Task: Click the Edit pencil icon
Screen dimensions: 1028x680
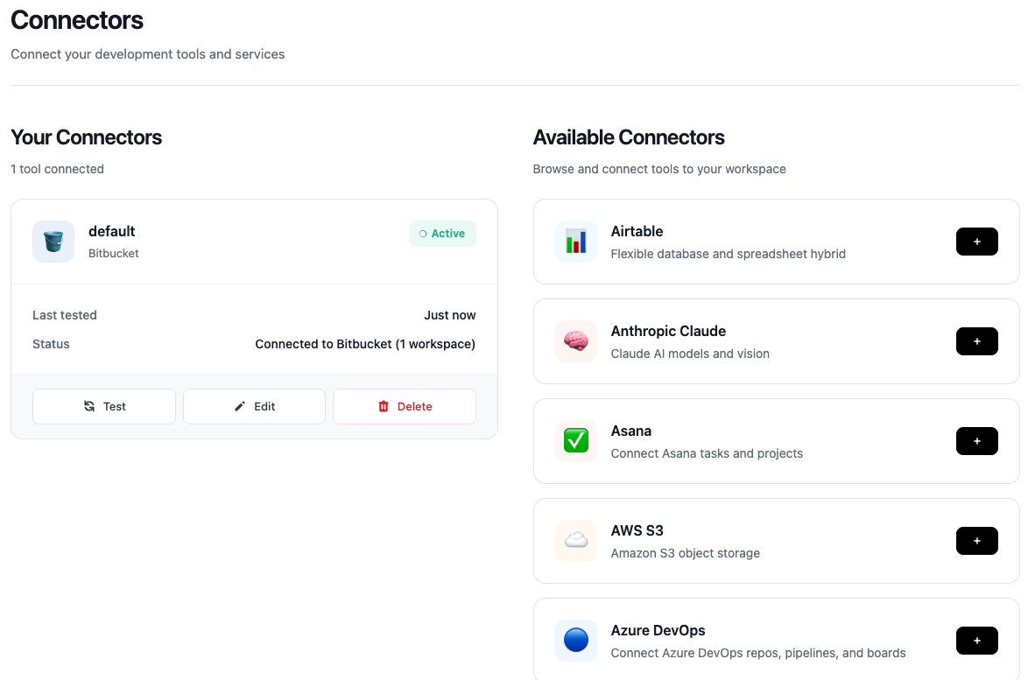Action: point(239,406)
